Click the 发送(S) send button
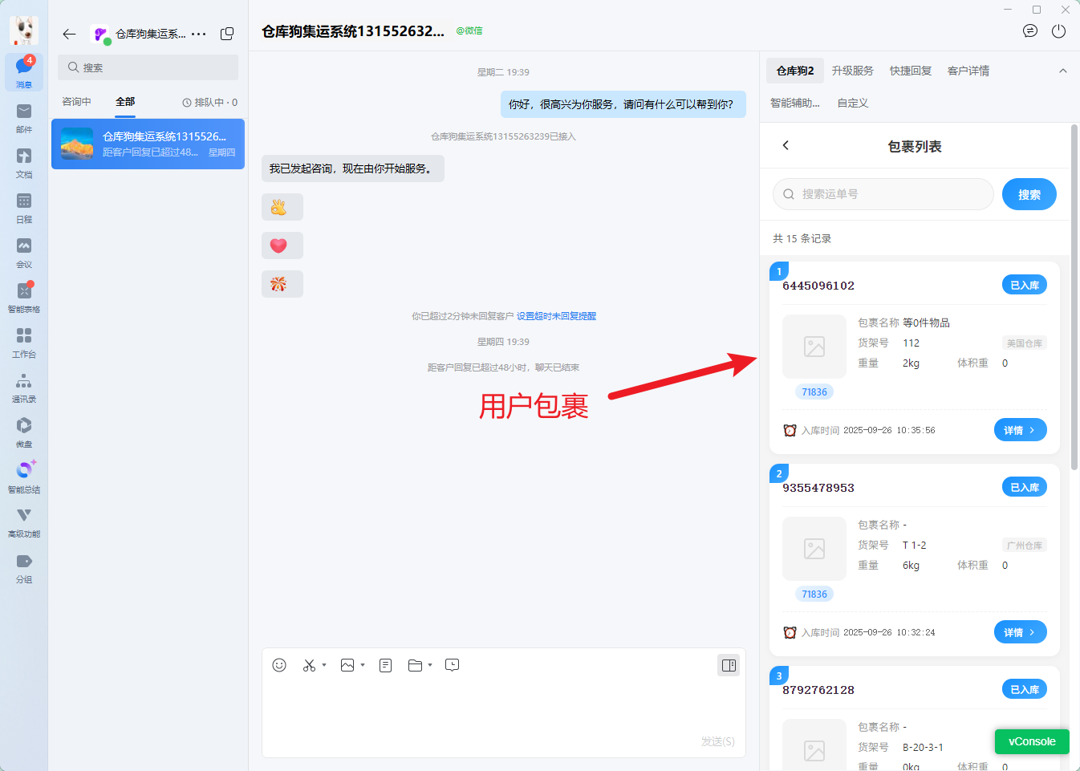This screenshot has width=1080, height=771. tap(717, 741)
